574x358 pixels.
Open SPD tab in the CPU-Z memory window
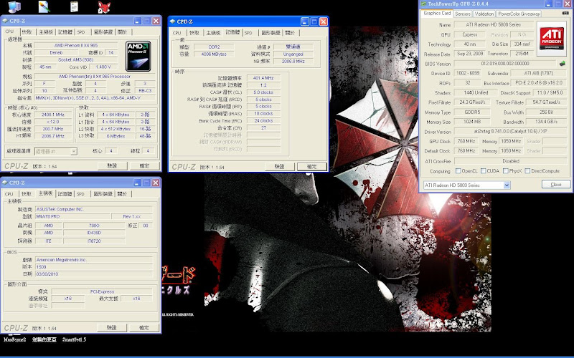pos(248,33)
